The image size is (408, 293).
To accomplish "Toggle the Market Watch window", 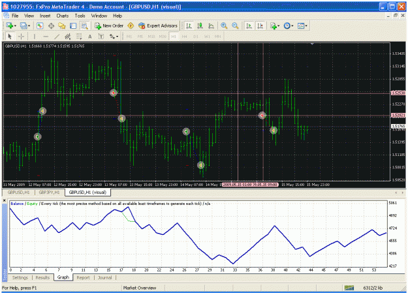I will (x=40, y=25).
